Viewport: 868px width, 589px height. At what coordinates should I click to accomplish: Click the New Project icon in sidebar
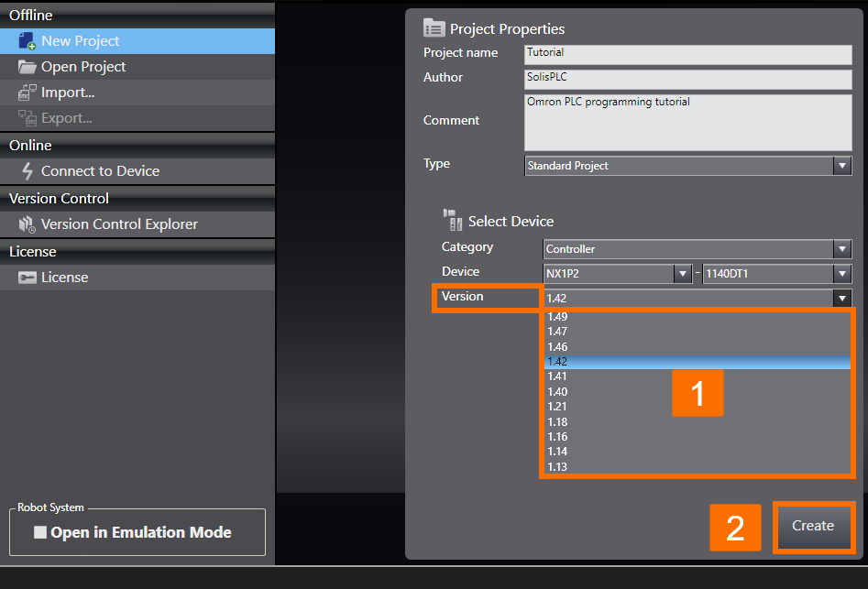click(x=26, y=40)
